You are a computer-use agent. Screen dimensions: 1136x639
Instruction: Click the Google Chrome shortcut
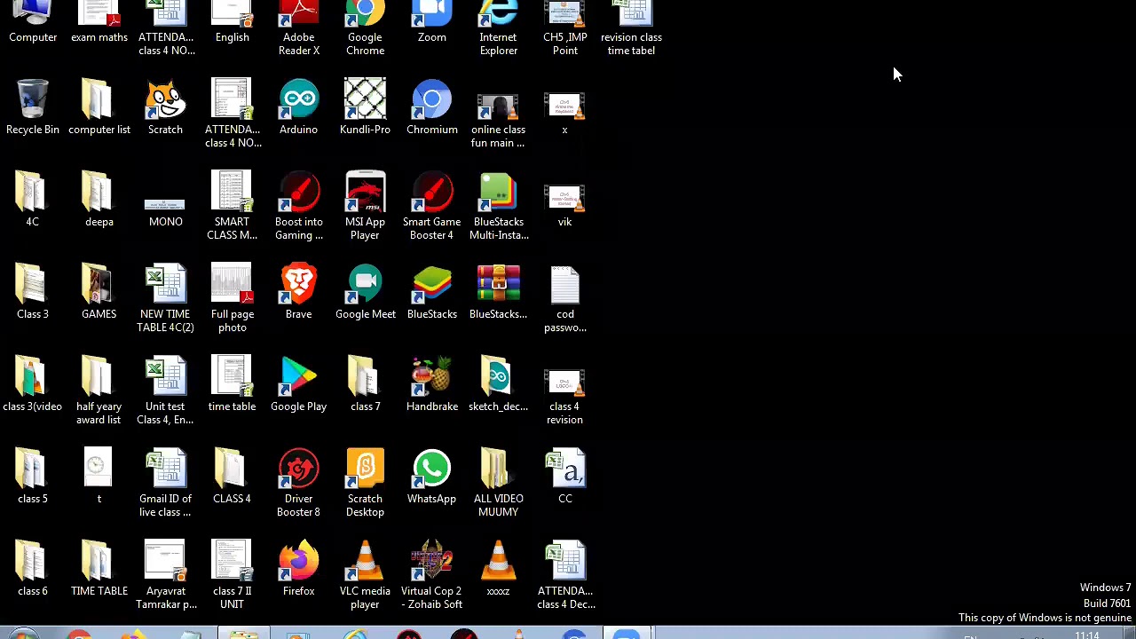[x=365, y=28]
